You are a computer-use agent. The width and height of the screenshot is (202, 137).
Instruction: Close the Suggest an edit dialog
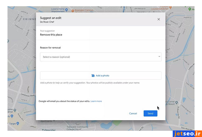(x=159, y=19)
